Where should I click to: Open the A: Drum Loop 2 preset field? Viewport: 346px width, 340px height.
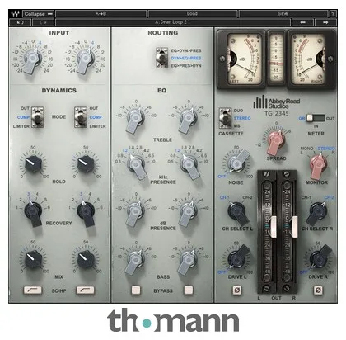point(173,22)
